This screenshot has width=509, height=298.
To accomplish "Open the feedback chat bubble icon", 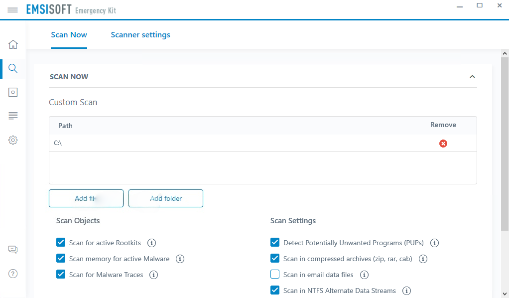I will (x=13, y=250).
